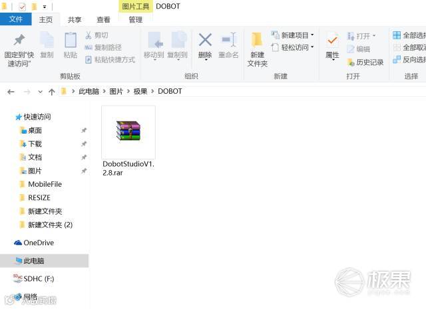Click the Copy path (复制路径) item
The width and height of the screenshot is (426, 309).
(103, 47)
